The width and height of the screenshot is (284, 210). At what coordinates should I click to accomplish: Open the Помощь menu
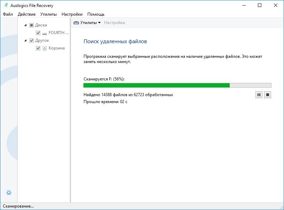[x=96, y=14]
